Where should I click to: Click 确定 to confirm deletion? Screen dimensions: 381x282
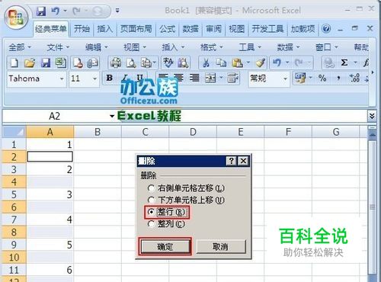[165, 247]
